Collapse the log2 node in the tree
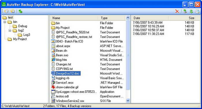 click(x=10, y=31)
